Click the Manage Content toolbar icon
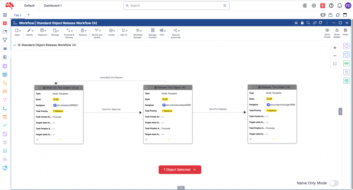 (152, 31)
